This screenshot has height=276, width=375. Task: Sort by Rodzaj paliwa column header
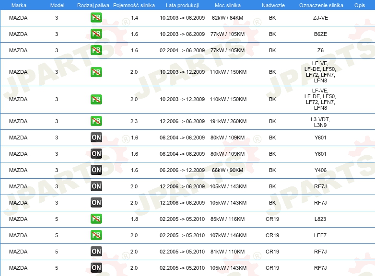point(93,5)
